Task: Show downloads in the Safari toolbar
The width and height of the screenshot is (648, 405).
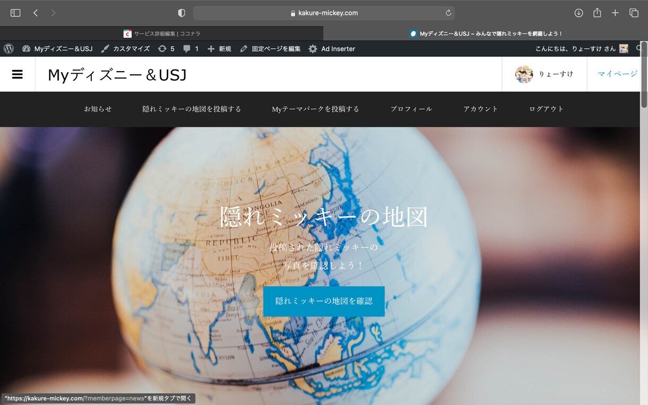Action: tap(579, 13)
